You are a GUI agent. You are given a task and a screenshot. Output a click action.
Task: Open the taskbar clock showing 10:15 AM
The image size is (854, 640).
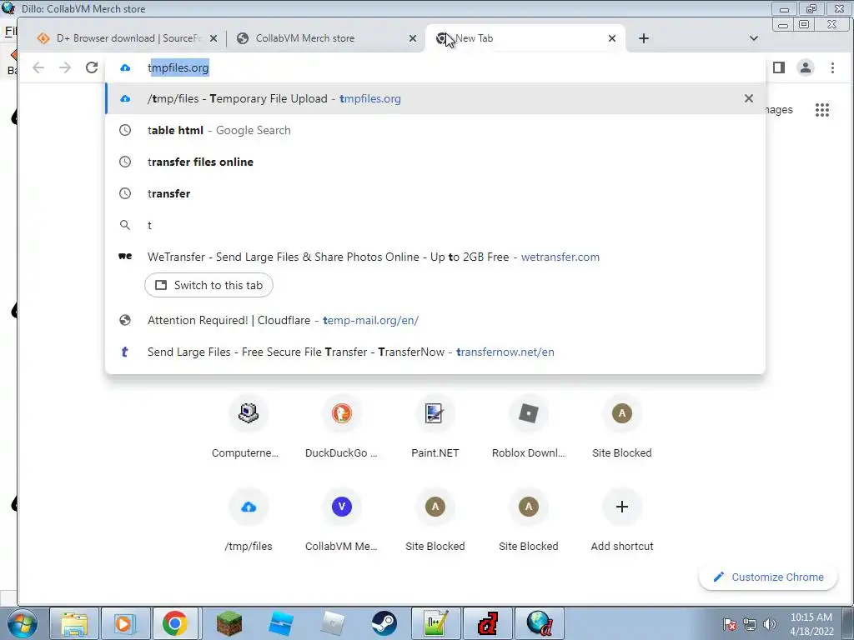pyautogui.click(x=811, y=624)
